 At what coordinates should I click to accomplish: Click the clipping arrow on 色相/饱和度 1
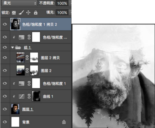[x=14, y=83]
